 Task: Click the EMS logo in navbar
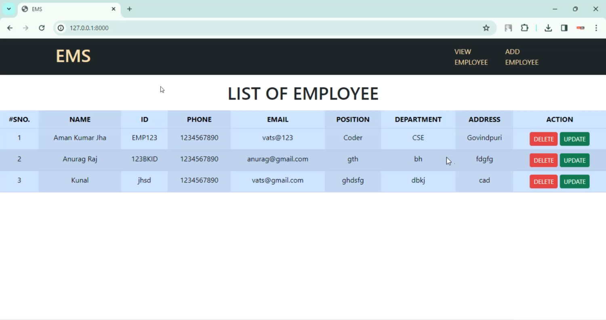tap(73, 56)
